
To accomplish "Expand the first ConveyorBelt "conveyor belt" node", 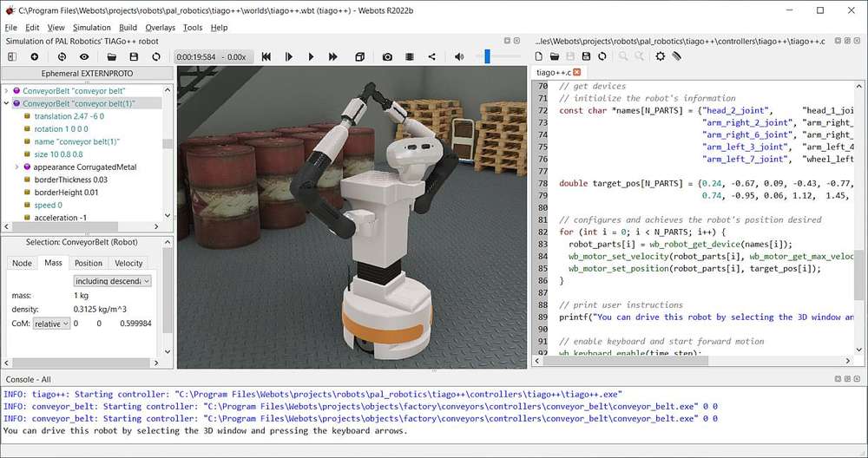I will 6,91.
